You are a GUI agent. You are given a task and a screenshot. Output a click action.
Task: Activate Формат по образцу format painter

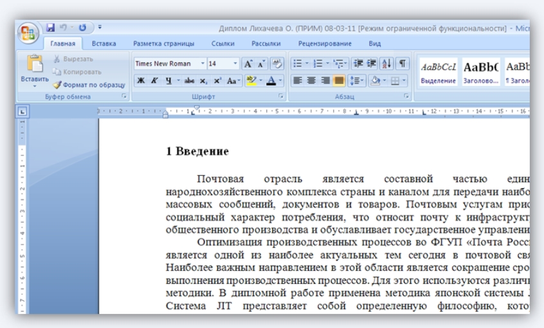click(x=89, y=85)
